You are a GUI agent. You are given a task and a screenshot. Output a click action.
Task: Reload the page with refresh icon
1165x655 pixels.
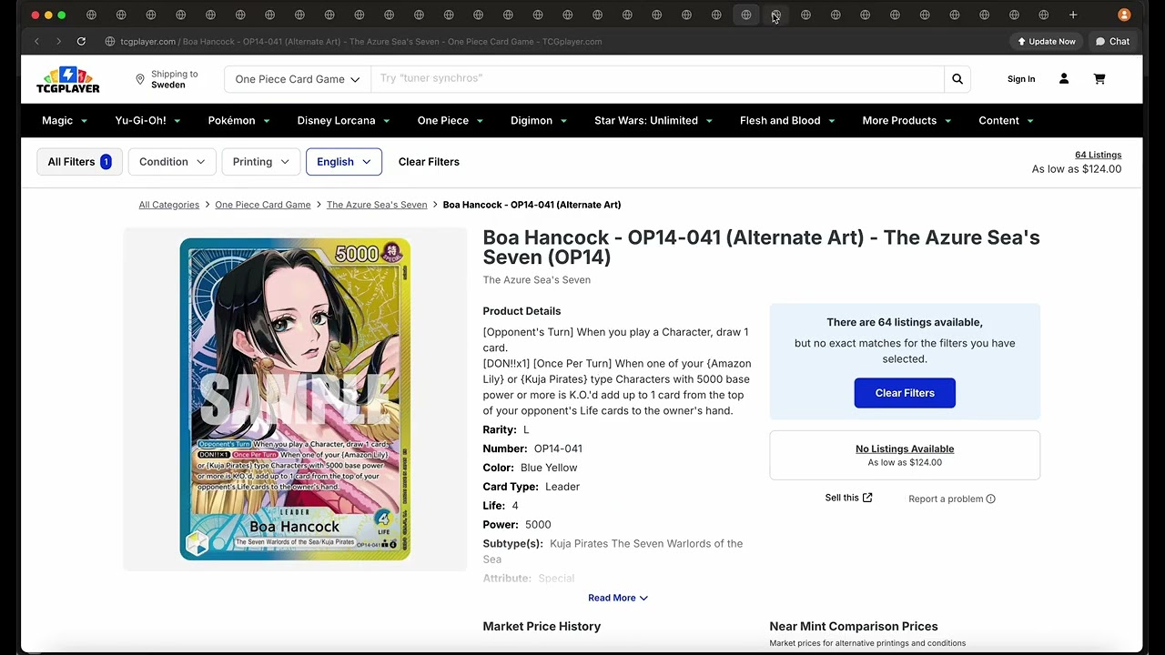[x=81, y=41]
